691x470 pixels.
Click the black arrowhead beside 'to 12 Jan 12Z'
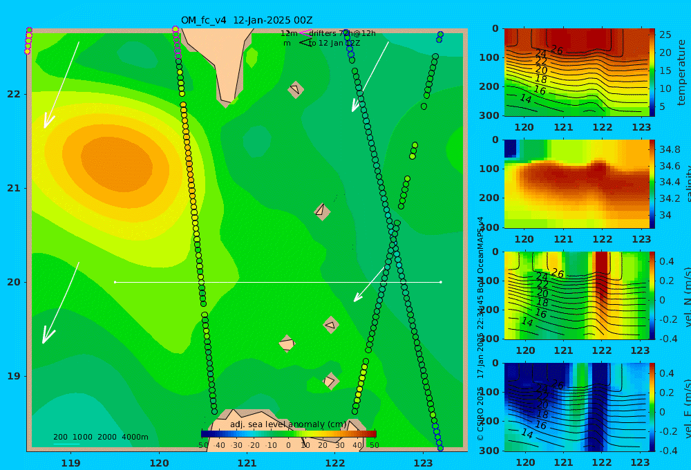click(x=305, y=43)
